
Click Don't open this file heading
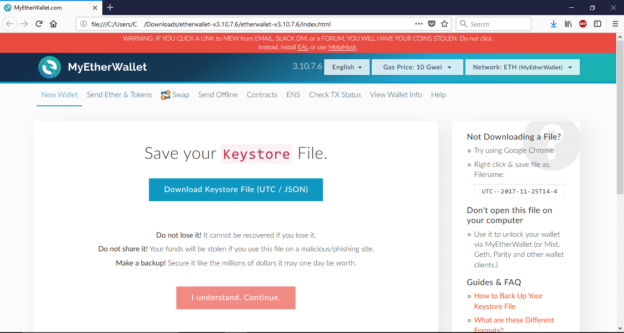509,215
